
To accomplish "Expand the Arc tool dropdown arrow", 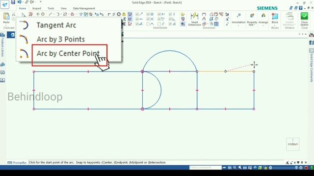I will tap(61, 14).
